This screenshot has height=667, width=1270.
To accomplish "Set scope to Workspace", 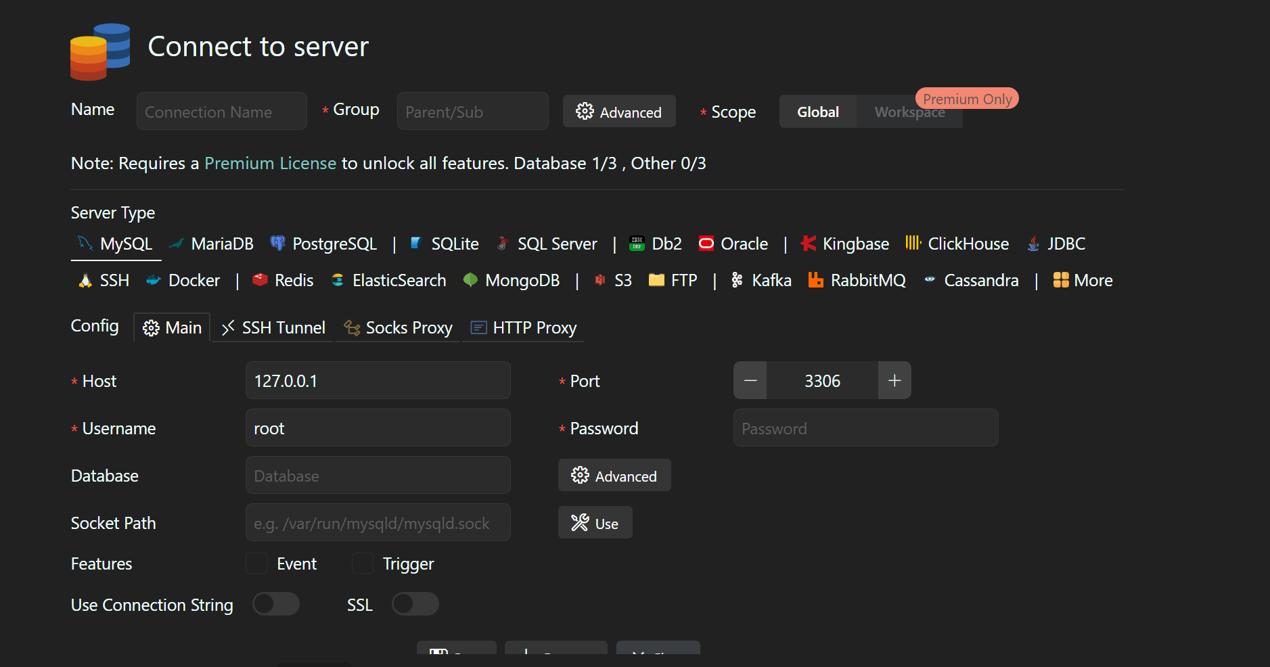I will coord(909,112).
